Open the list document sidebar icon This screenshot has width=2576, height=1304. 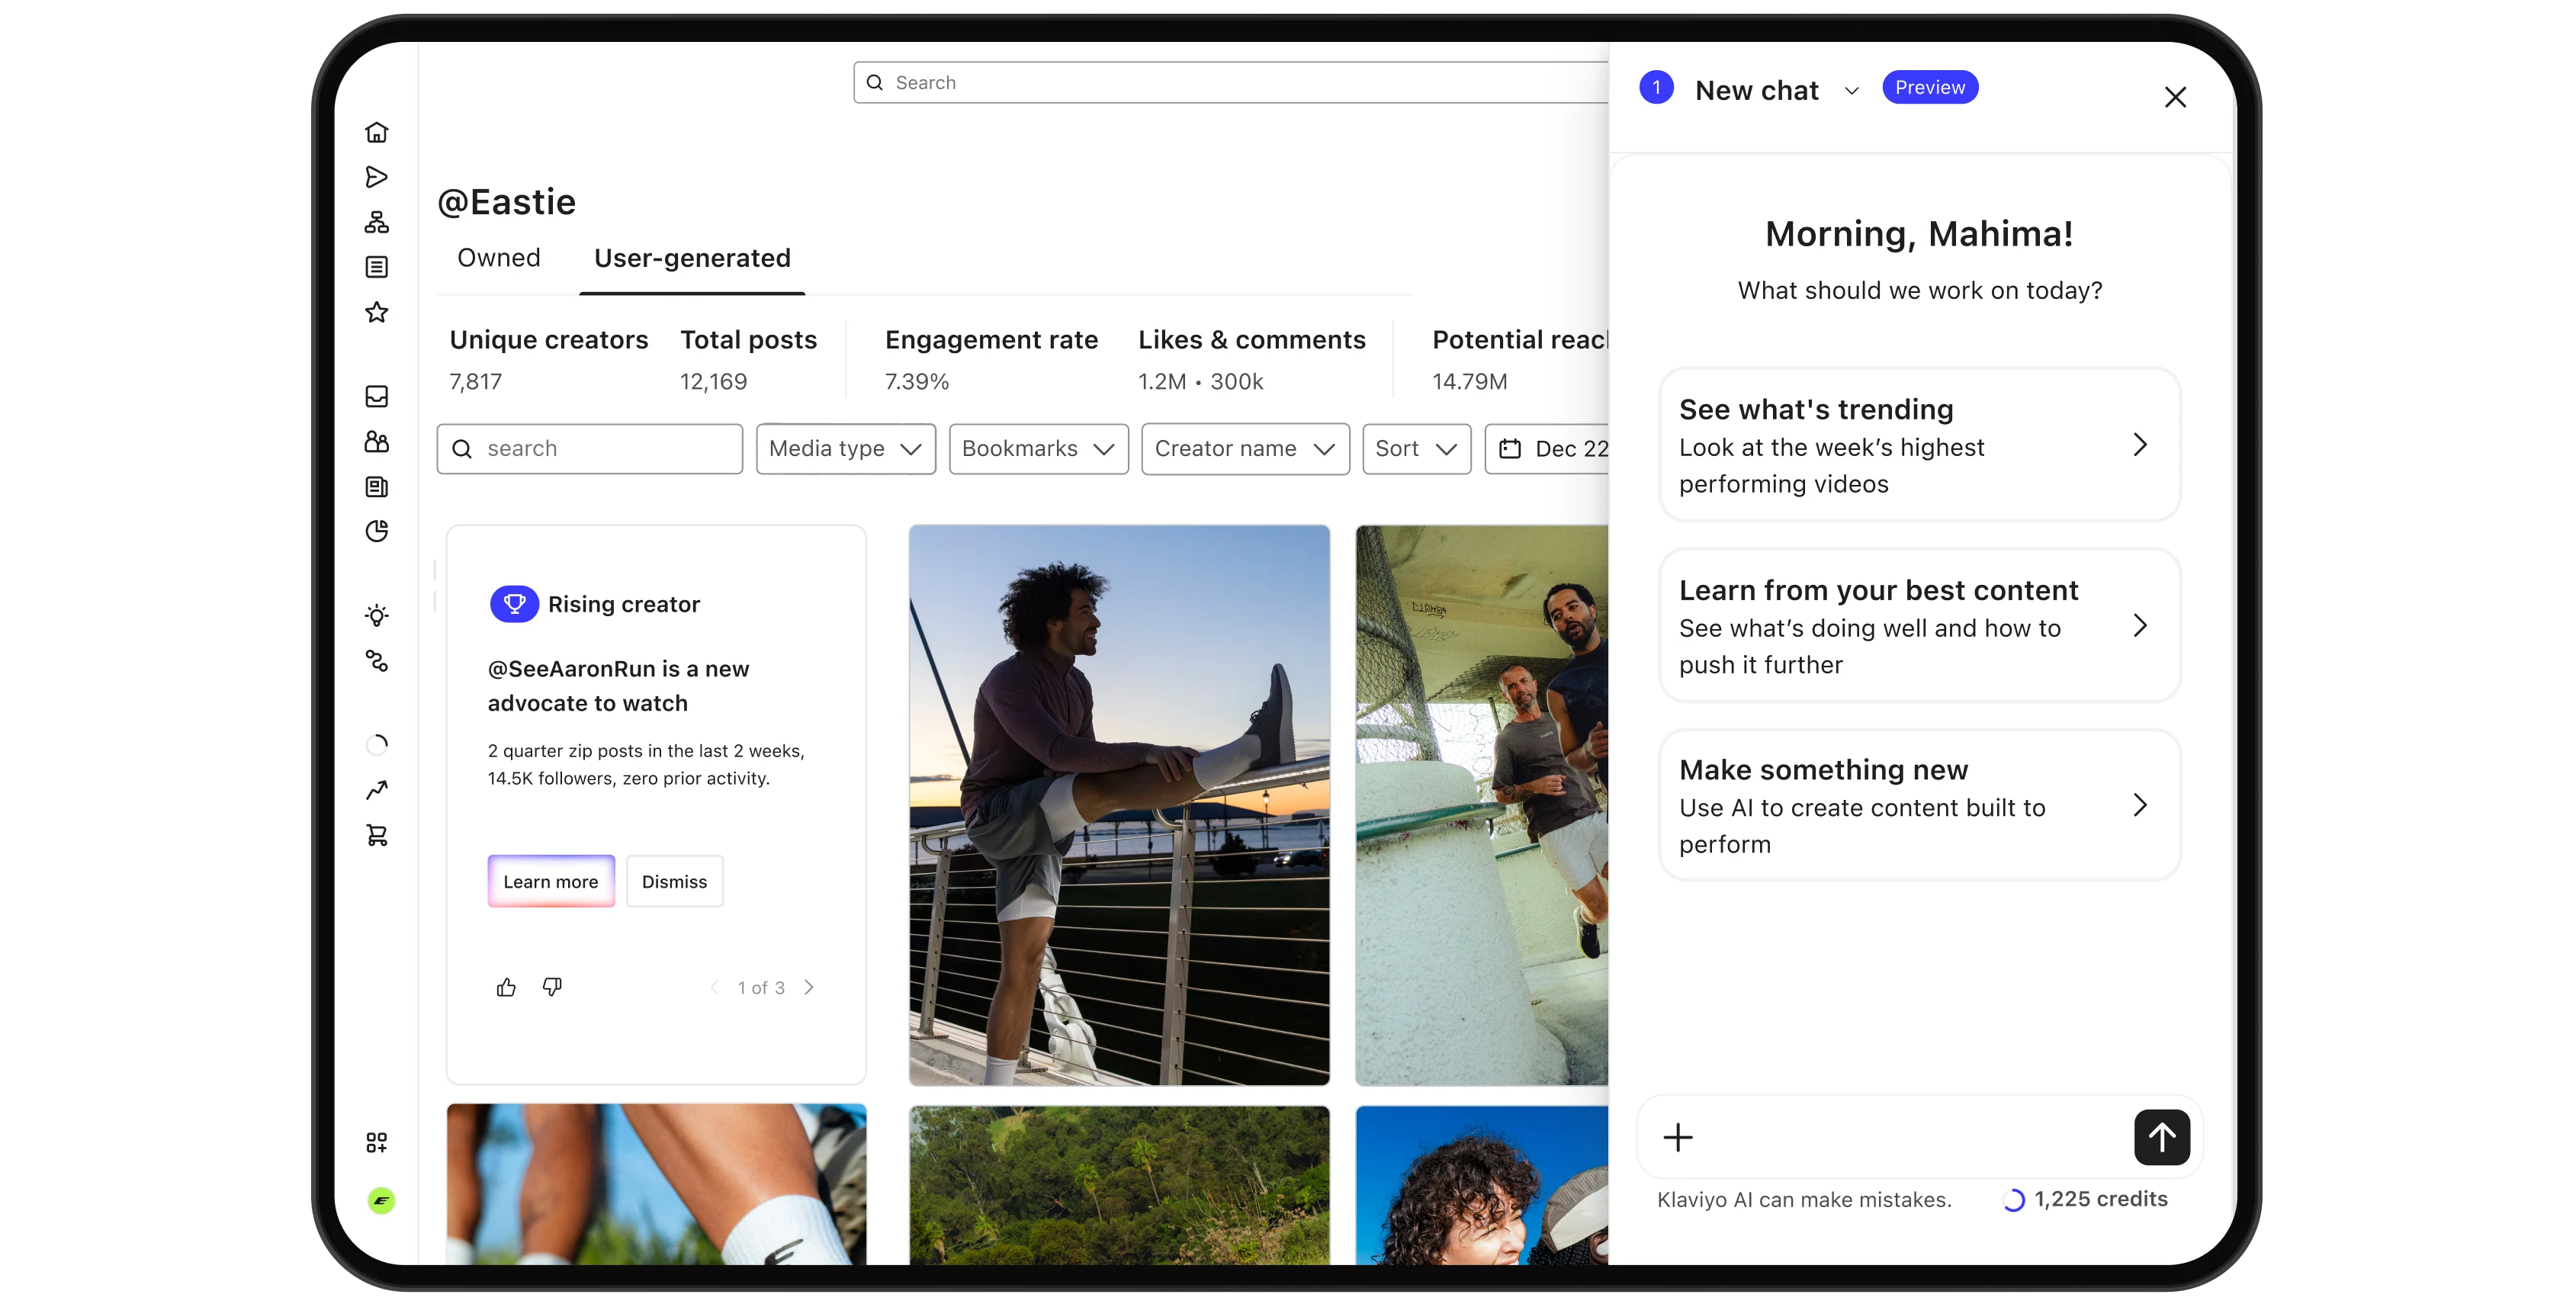click(376, 267)
